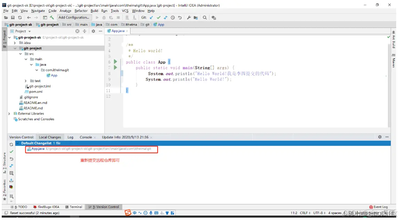Click the Save All toolbar icon

pos(13,18)
